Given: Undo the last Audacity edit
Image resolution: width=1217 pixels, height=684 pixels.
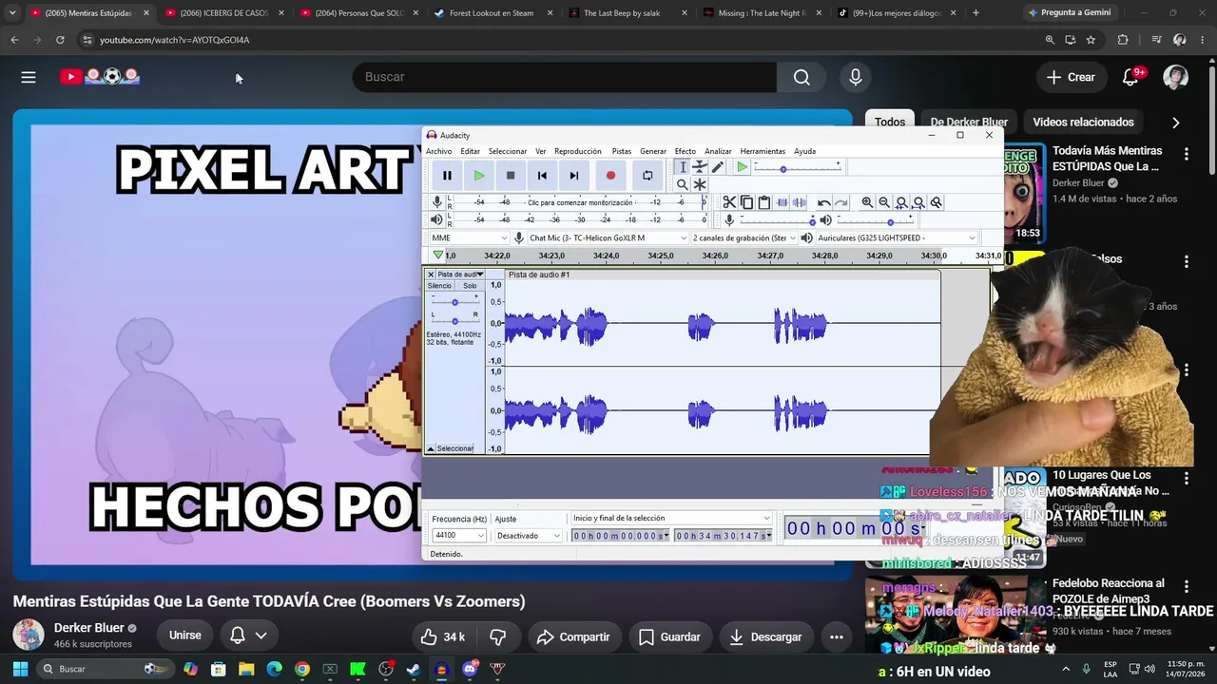Looking at the screenshot, I should pos(823,202).
